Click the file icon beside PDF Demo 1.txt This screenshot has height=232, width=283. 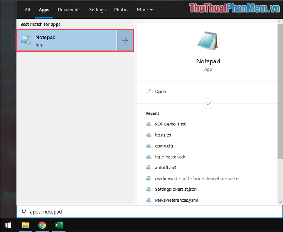(148, 124)
